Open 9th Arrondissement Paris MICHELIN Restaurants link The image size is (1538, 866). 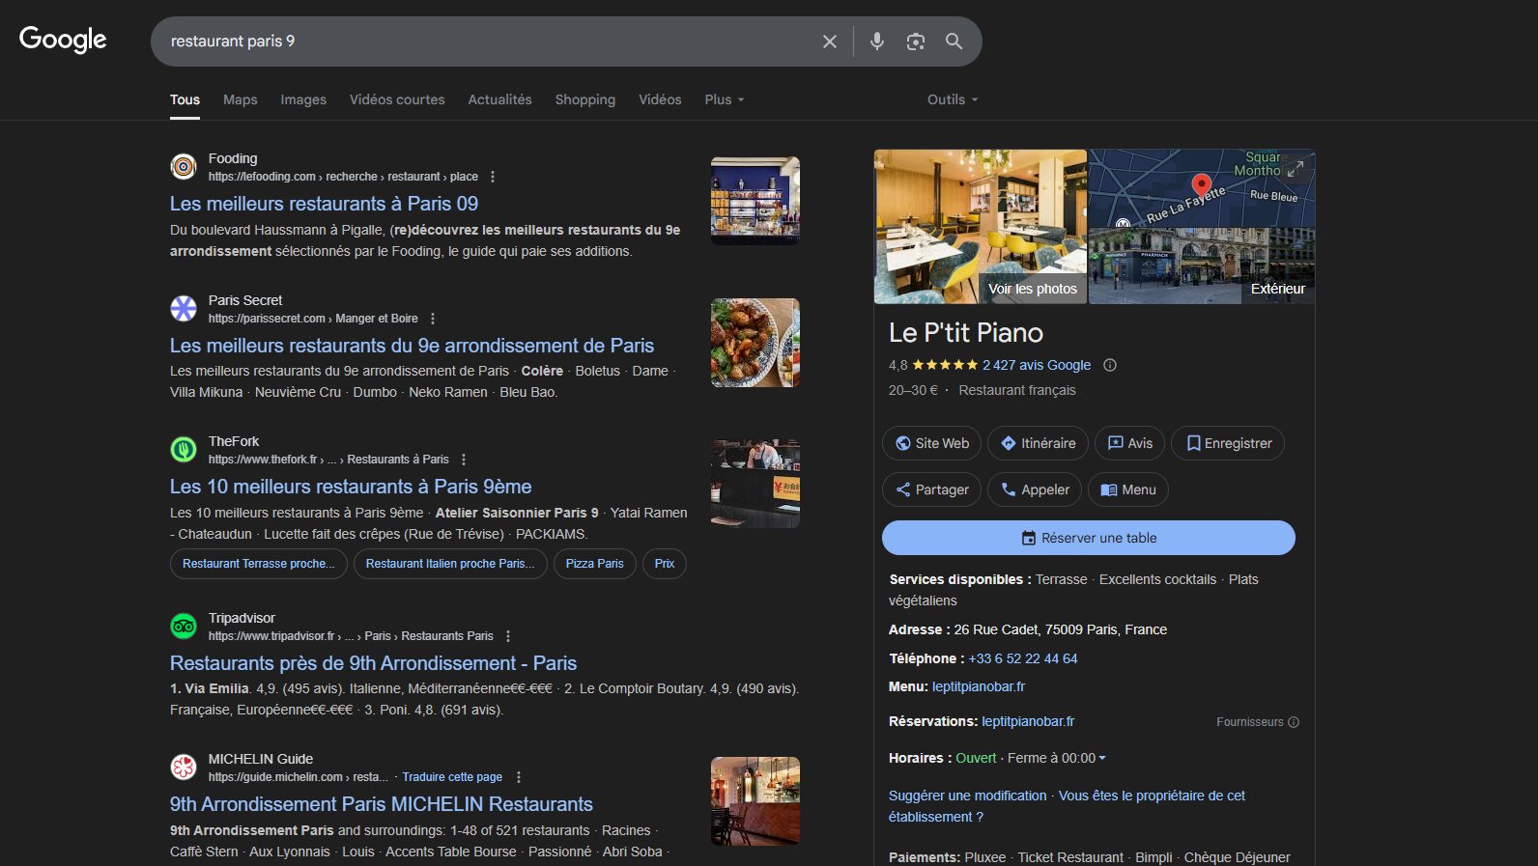[382, 804]
